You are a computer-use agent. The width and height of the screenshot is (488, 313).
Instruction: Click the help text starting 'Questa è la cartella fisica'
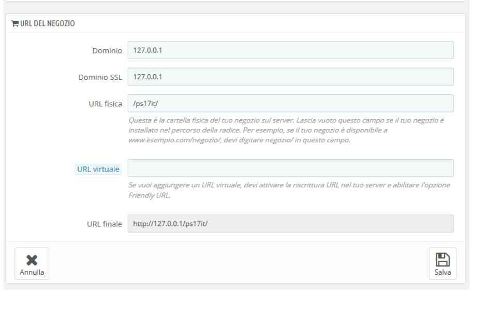[286, 130]
